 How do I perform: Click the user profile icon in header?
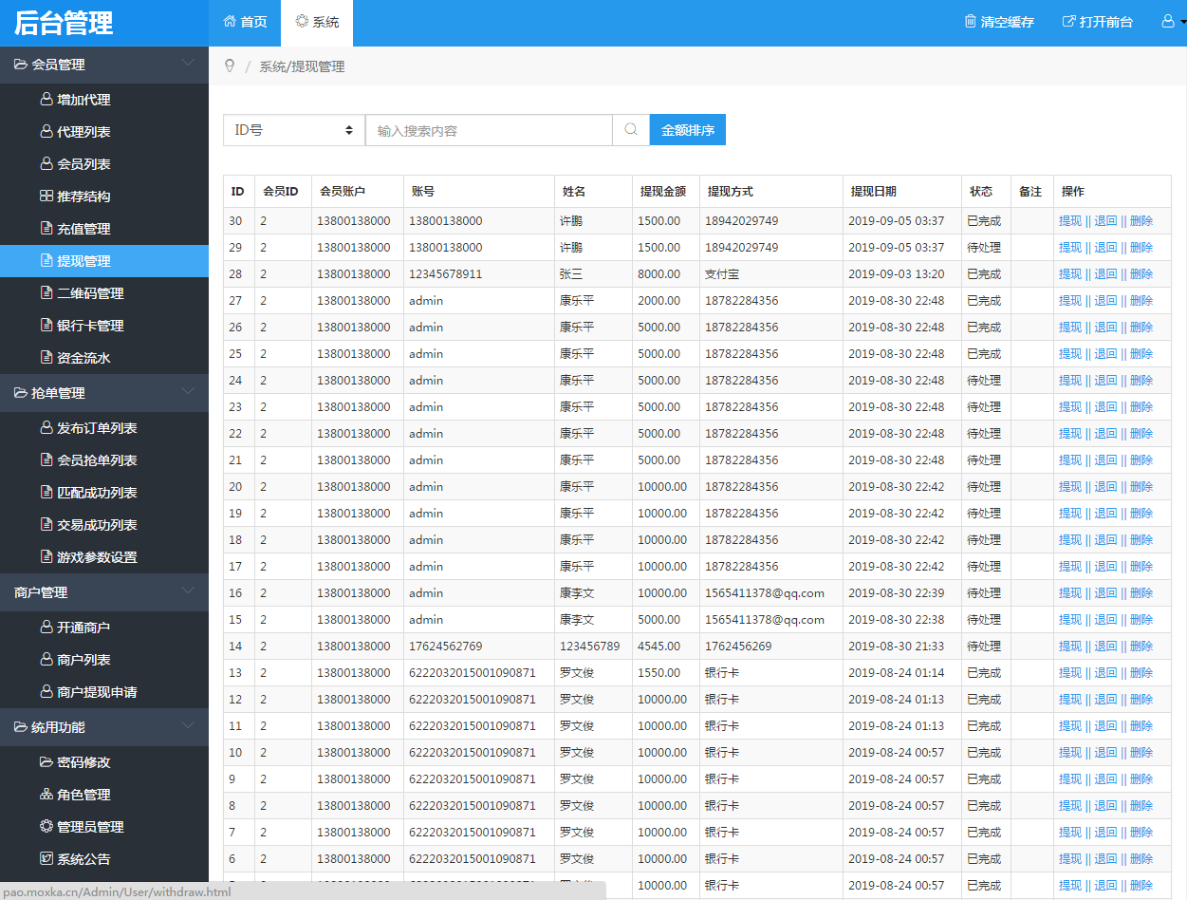tap(1169, 21)
